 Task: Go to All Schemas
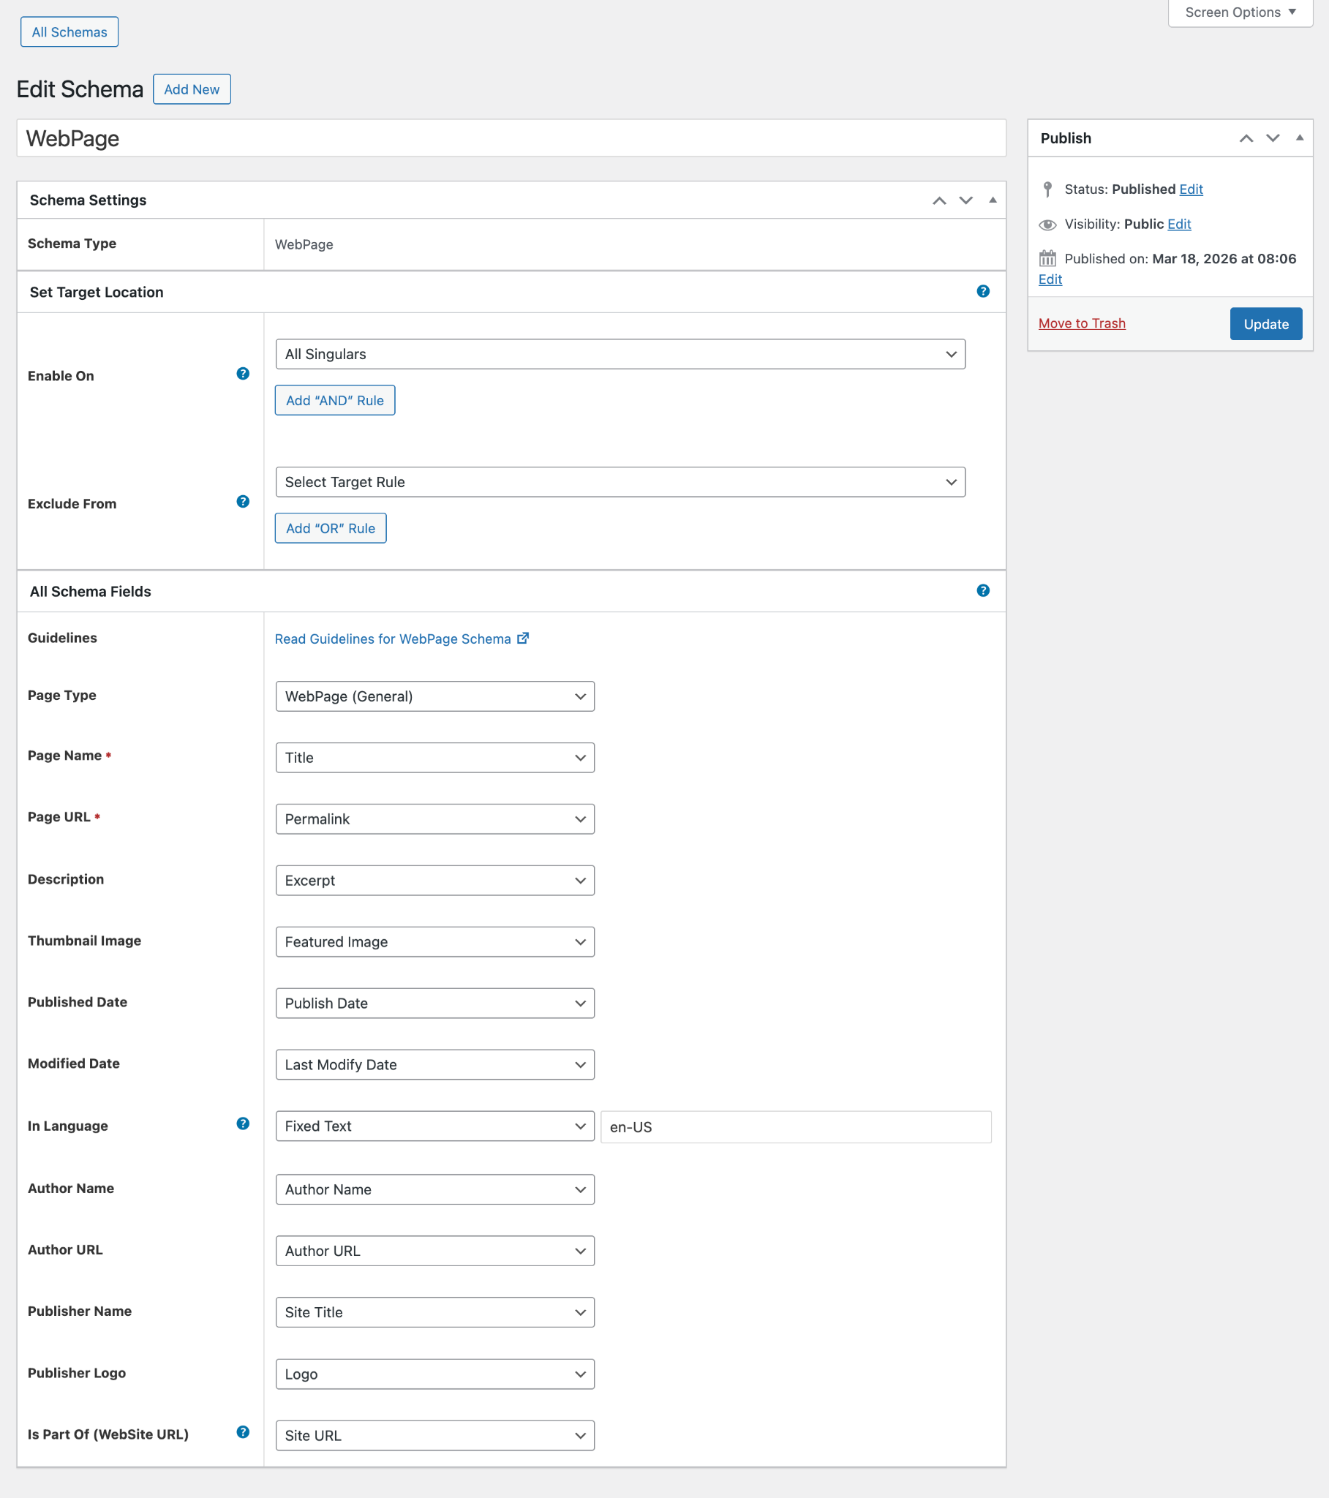tap(69, 32)
